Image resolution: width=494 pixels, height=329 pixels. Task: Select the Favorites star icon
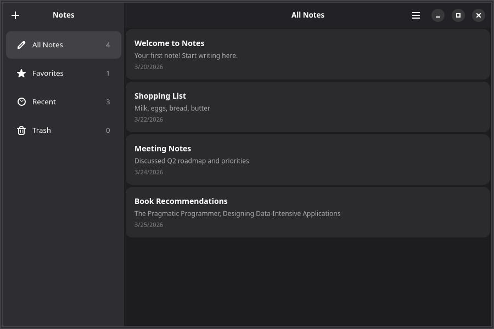[x=21, y=73]
